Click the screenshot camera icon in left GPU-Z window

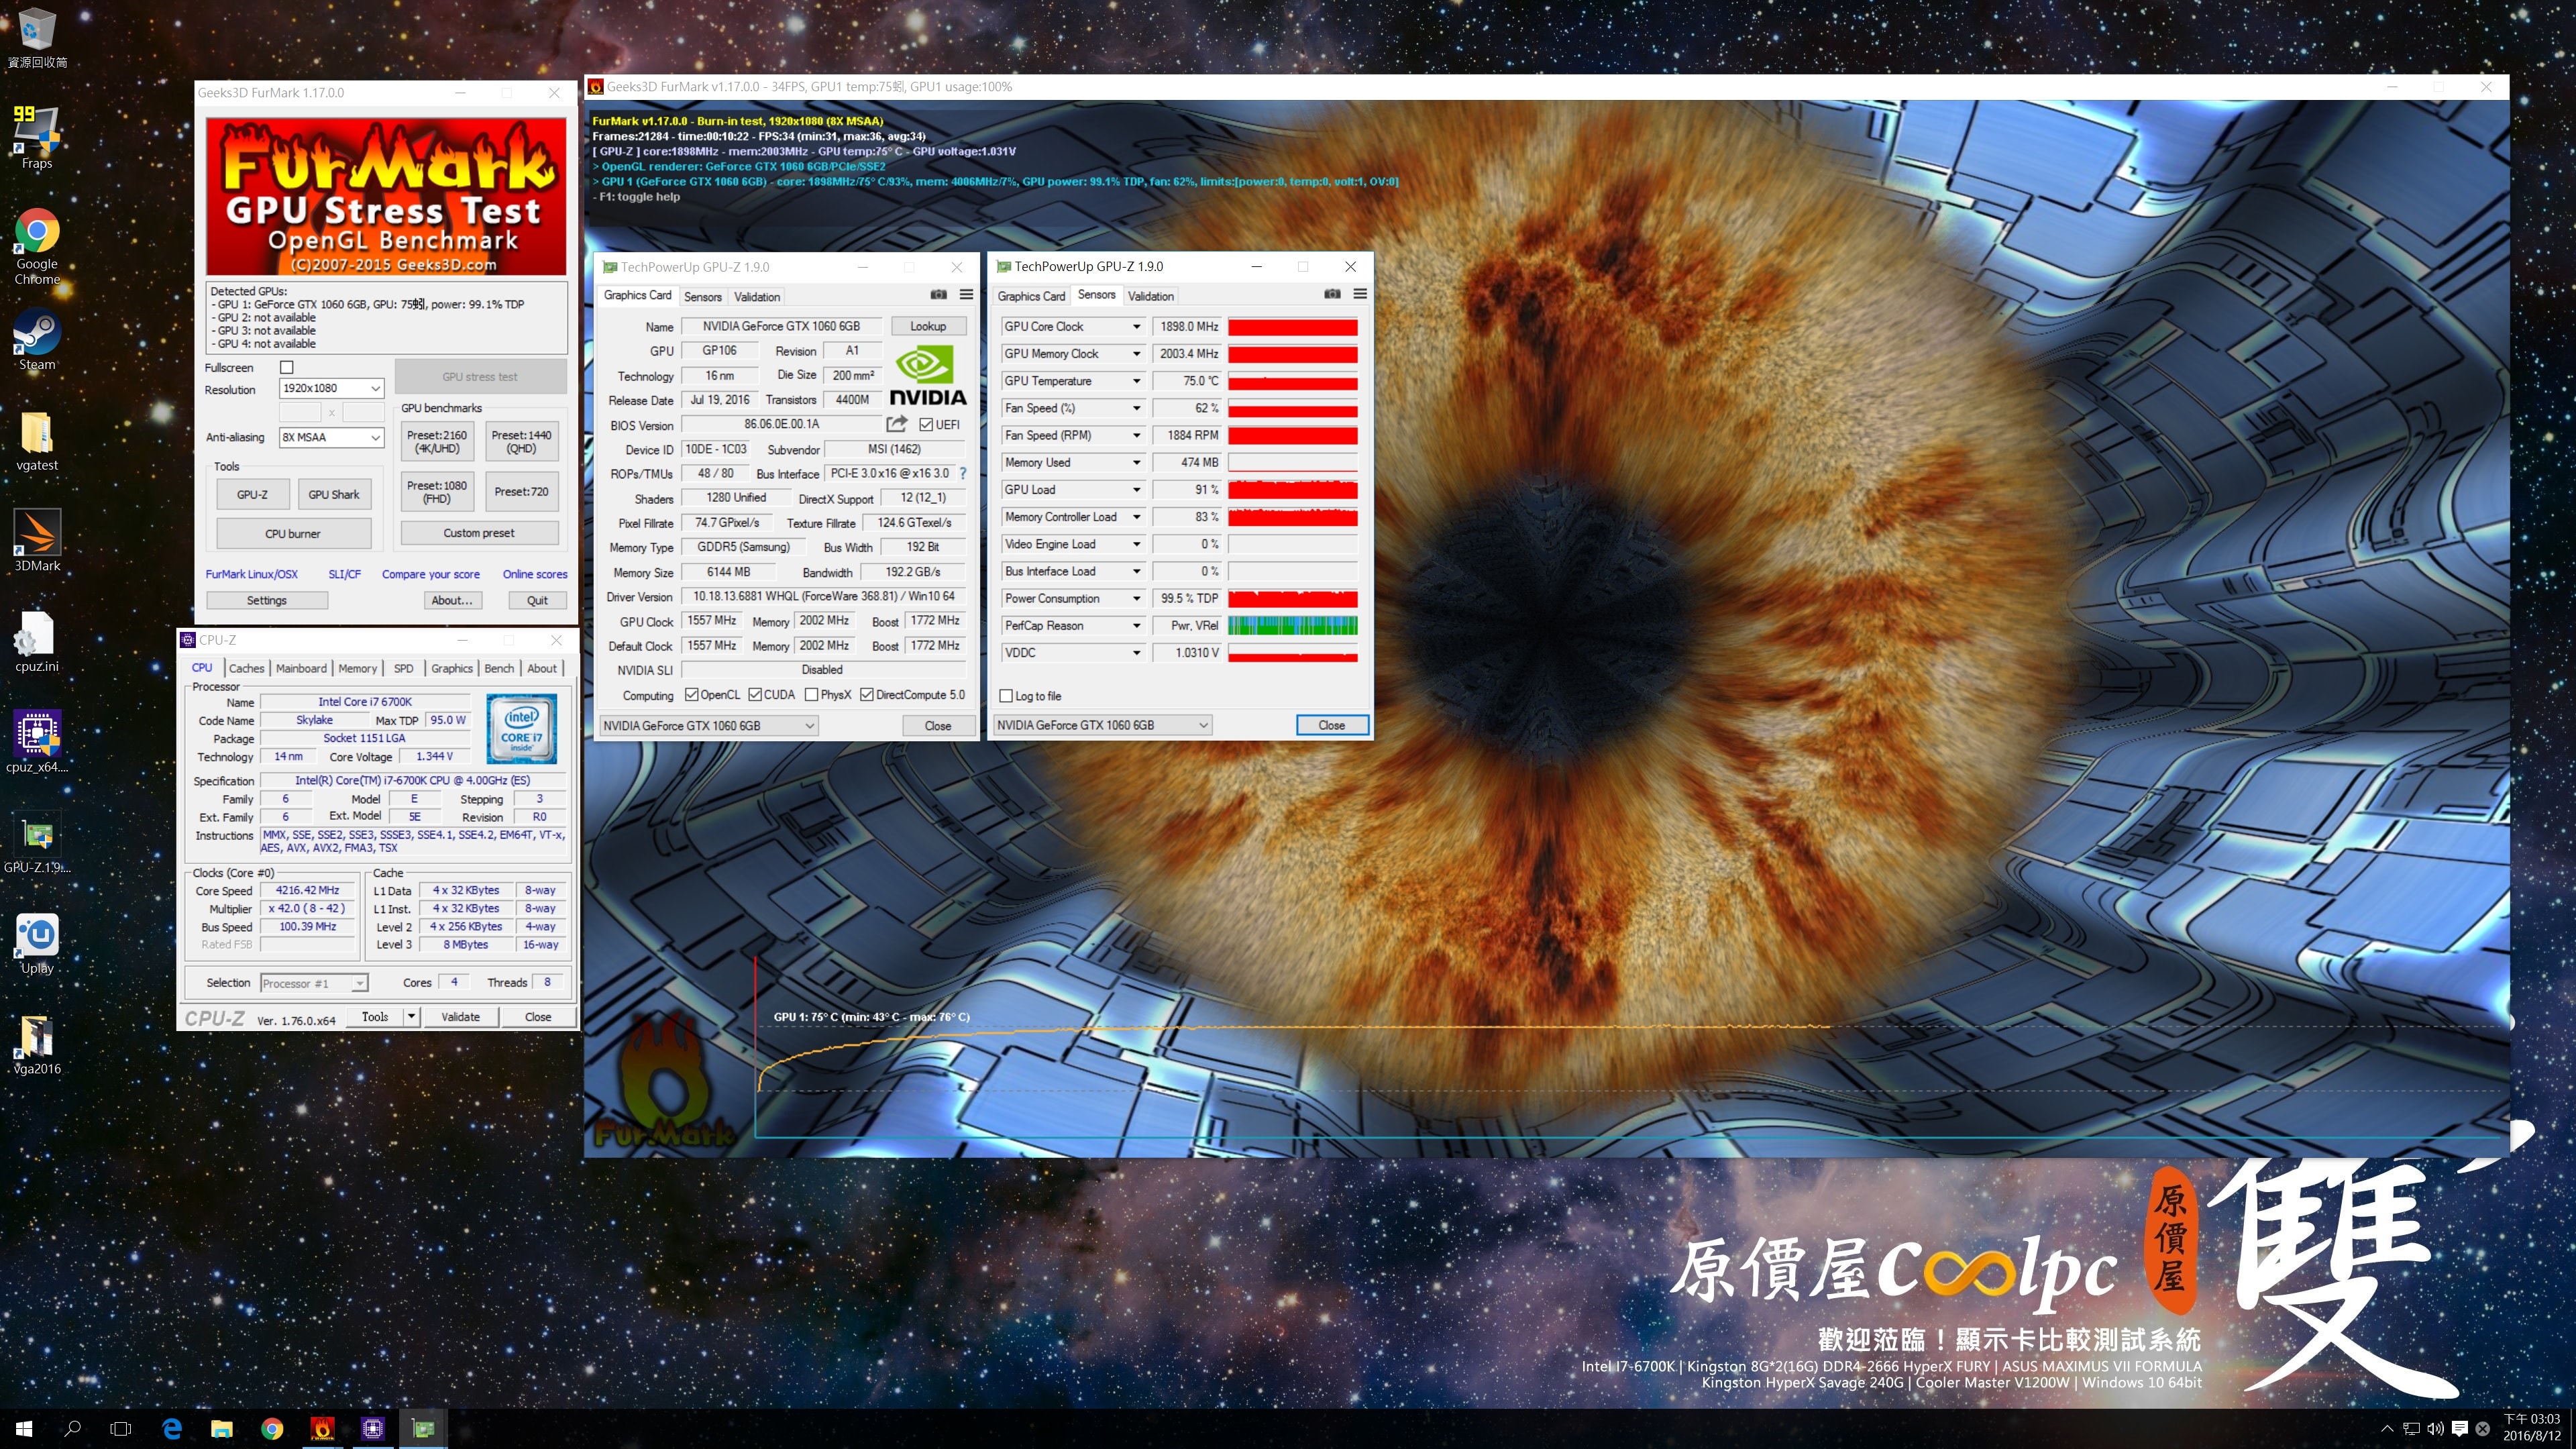(938, 295)
